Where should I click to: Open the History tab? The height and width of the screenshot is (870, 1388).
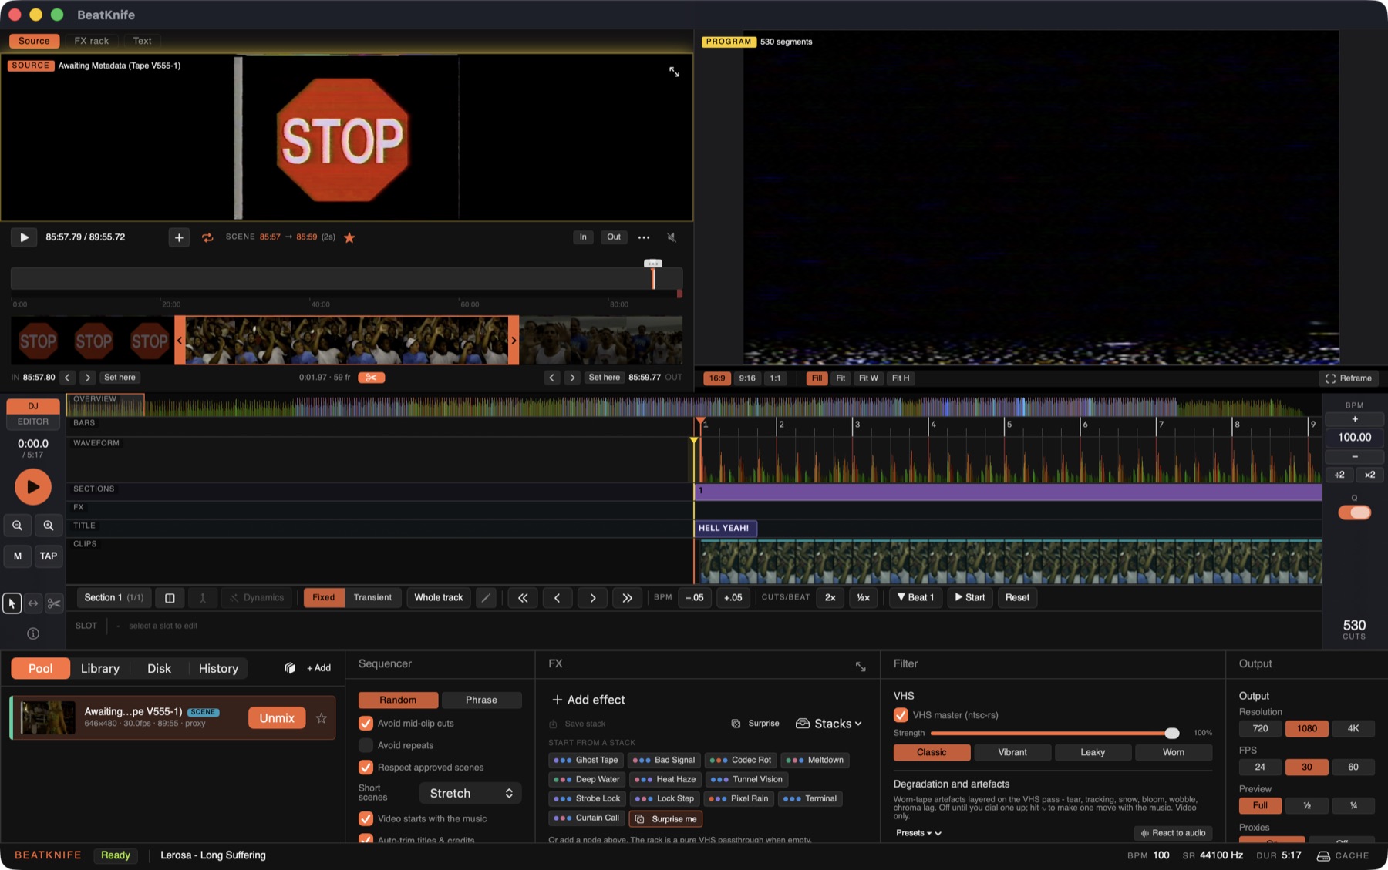(218, 669)
